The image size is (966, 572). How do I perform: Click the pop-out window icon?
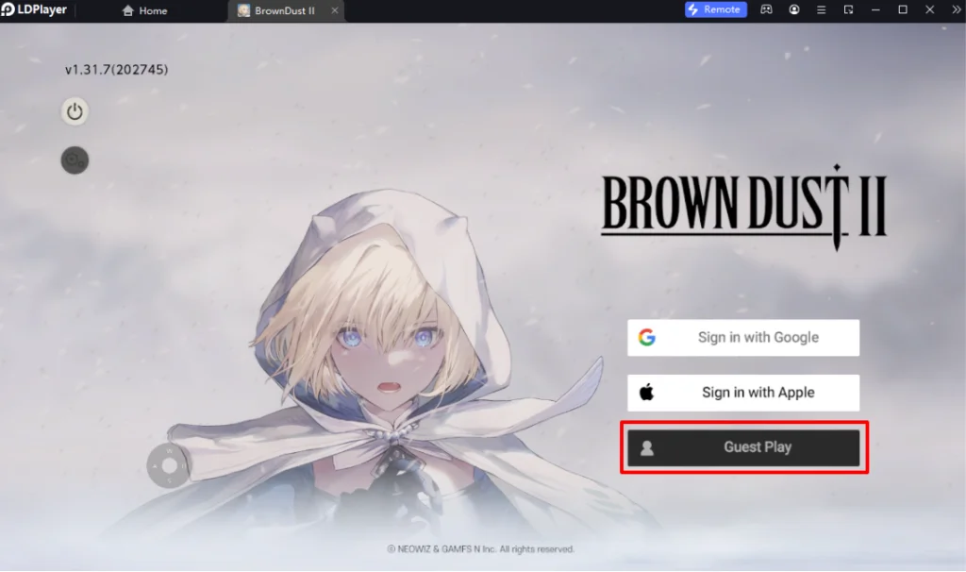click(x=848, y=9)
